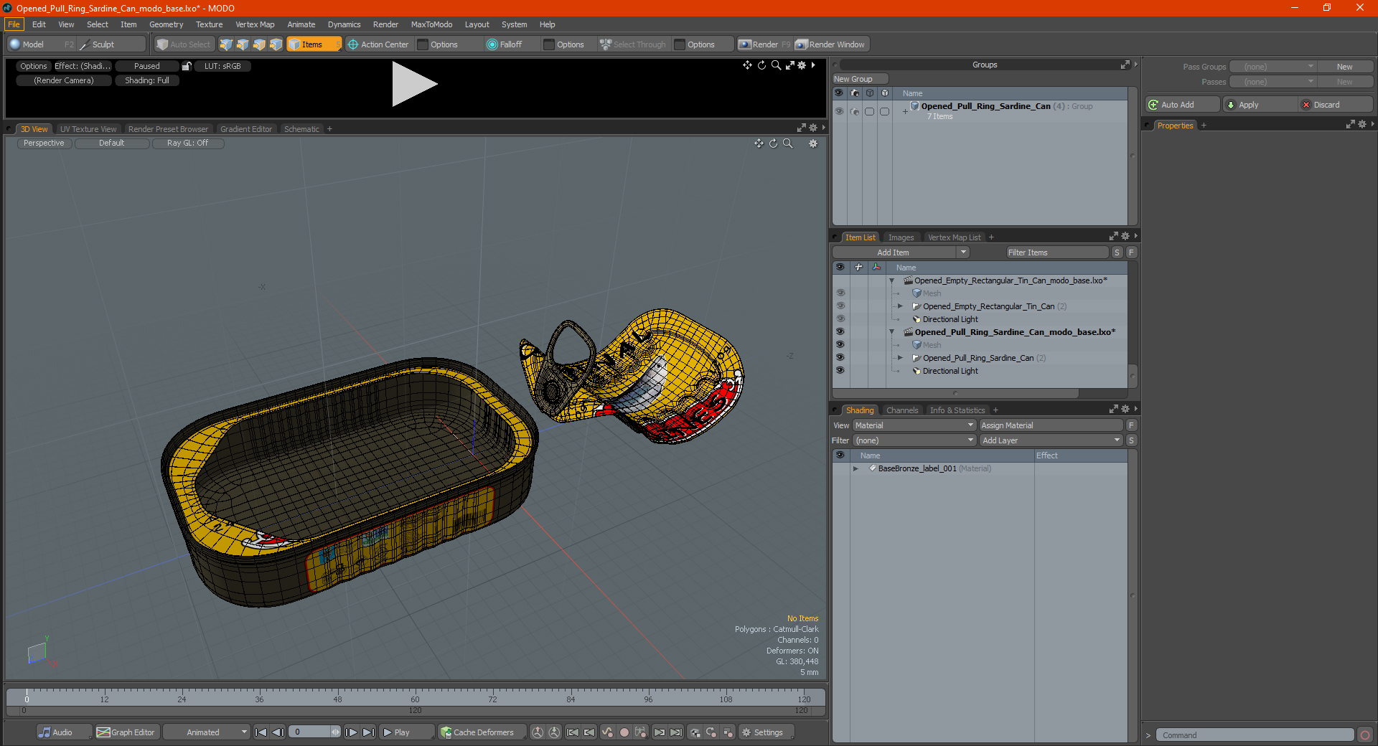Switch to UV Texture View tab
This screenshot has width=1378, height=746.
(x=88, y=129)
